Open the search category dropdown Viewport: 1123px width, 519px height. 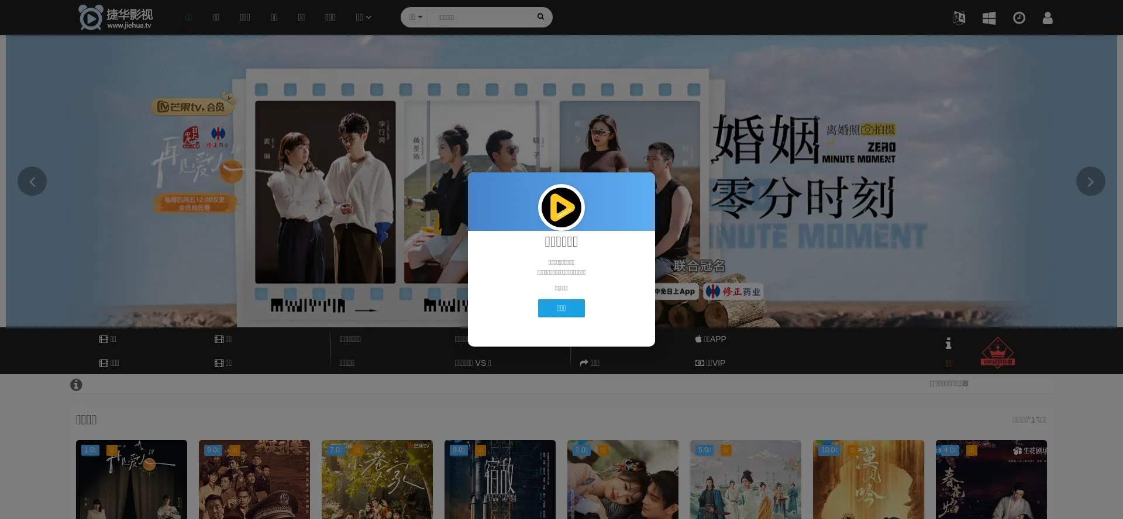(415, 17)
